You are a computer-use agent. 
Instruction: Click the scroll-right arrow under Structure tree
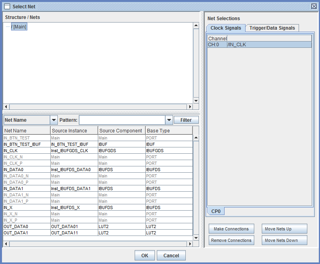point(190,107)
